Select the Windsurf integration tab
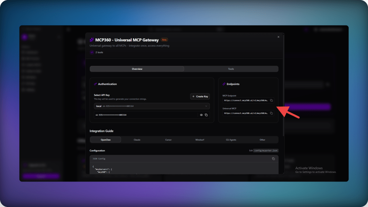368x207 pixels. tap(200, 140)
